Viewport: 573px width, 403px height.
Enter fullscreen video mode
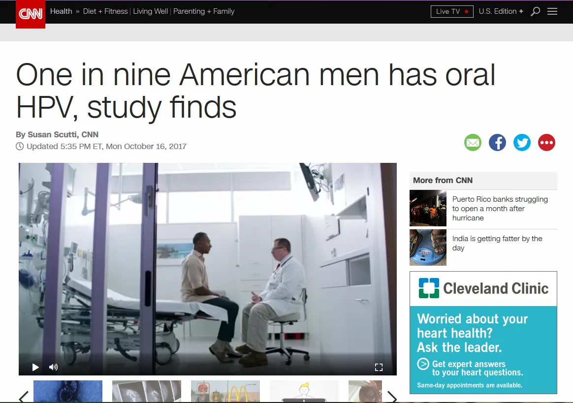pos(379,367)
